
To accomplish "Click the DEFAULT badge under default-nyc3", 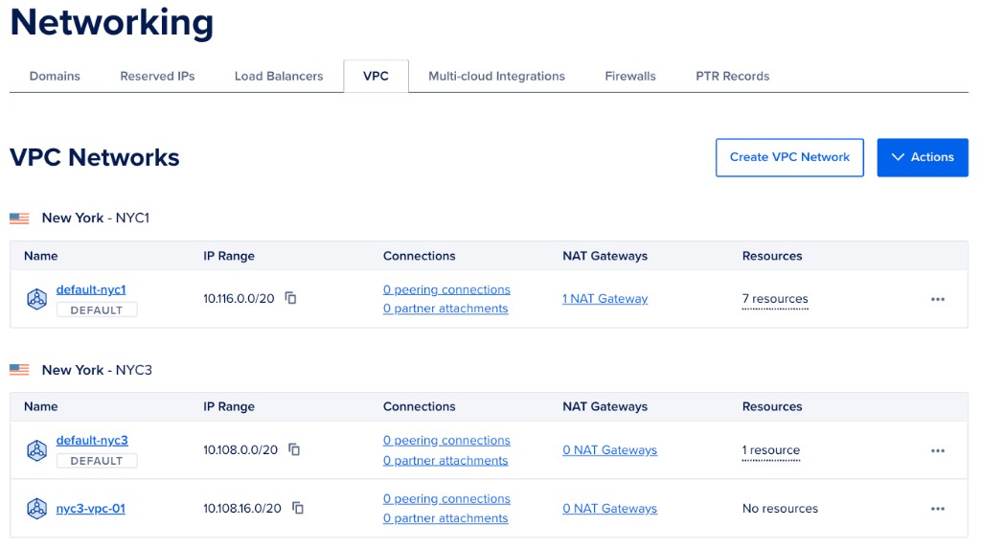I will click(x=97, y=461).
